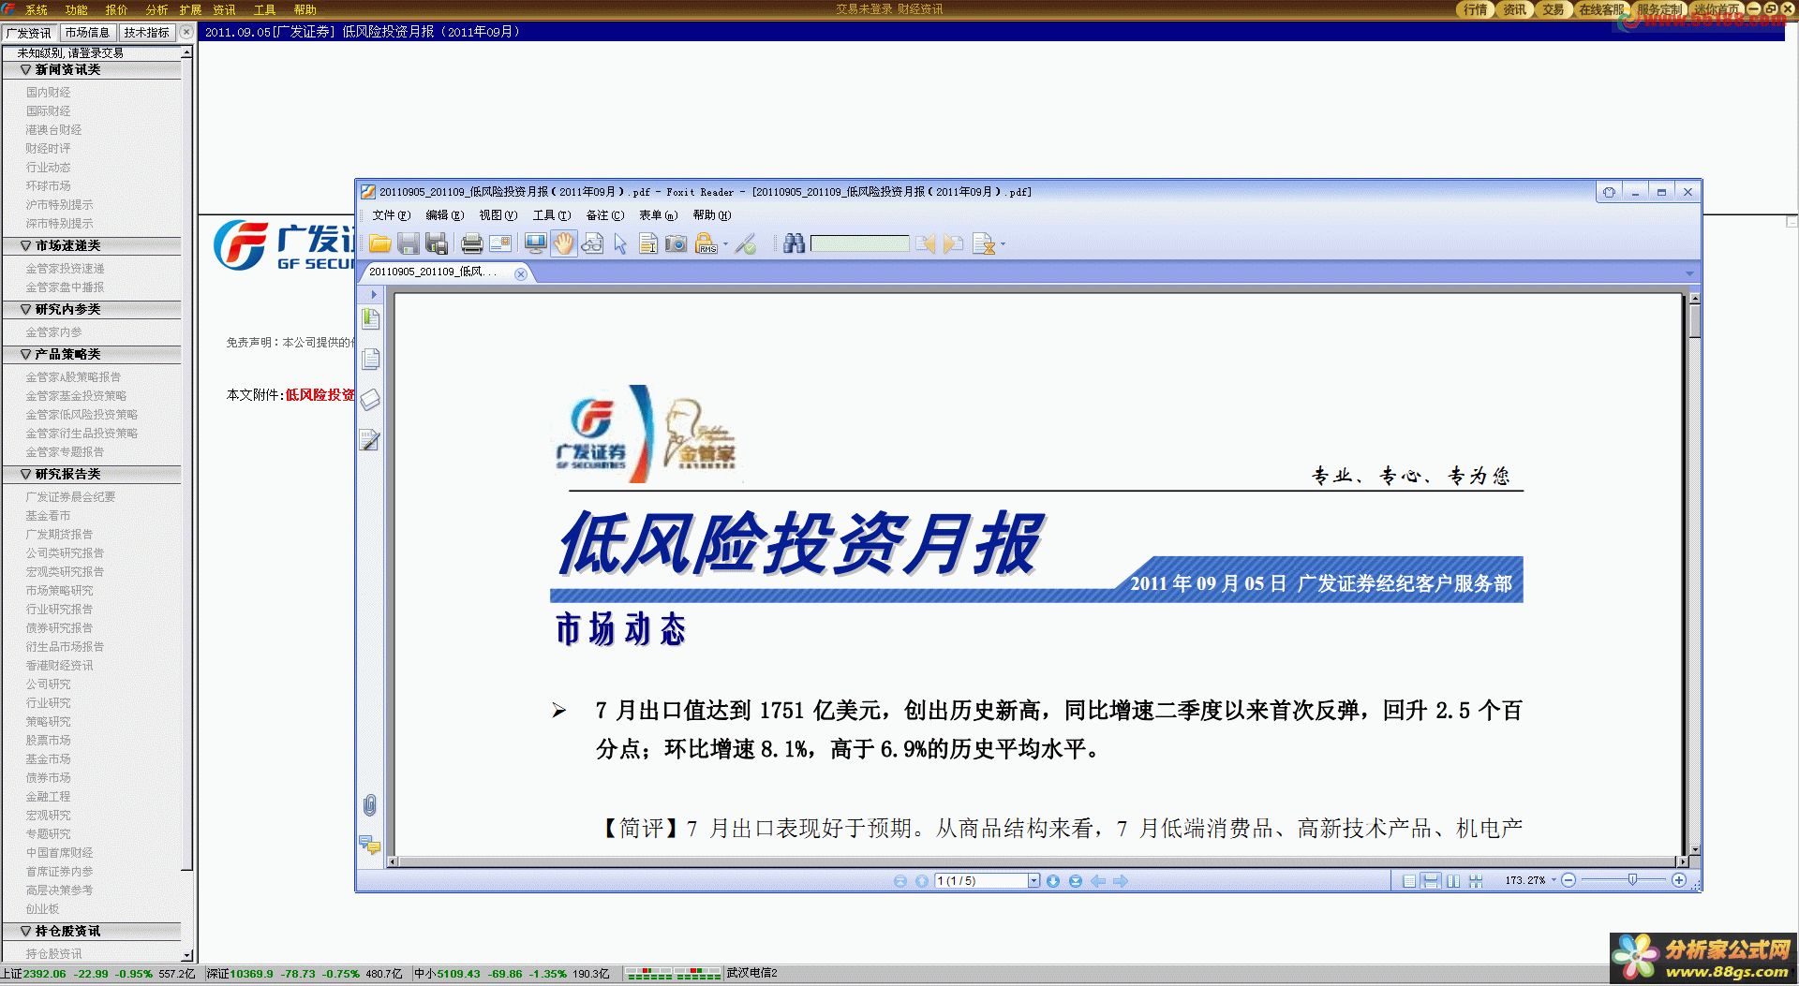Click the 行情 button at top right

tap(1476, 9)
